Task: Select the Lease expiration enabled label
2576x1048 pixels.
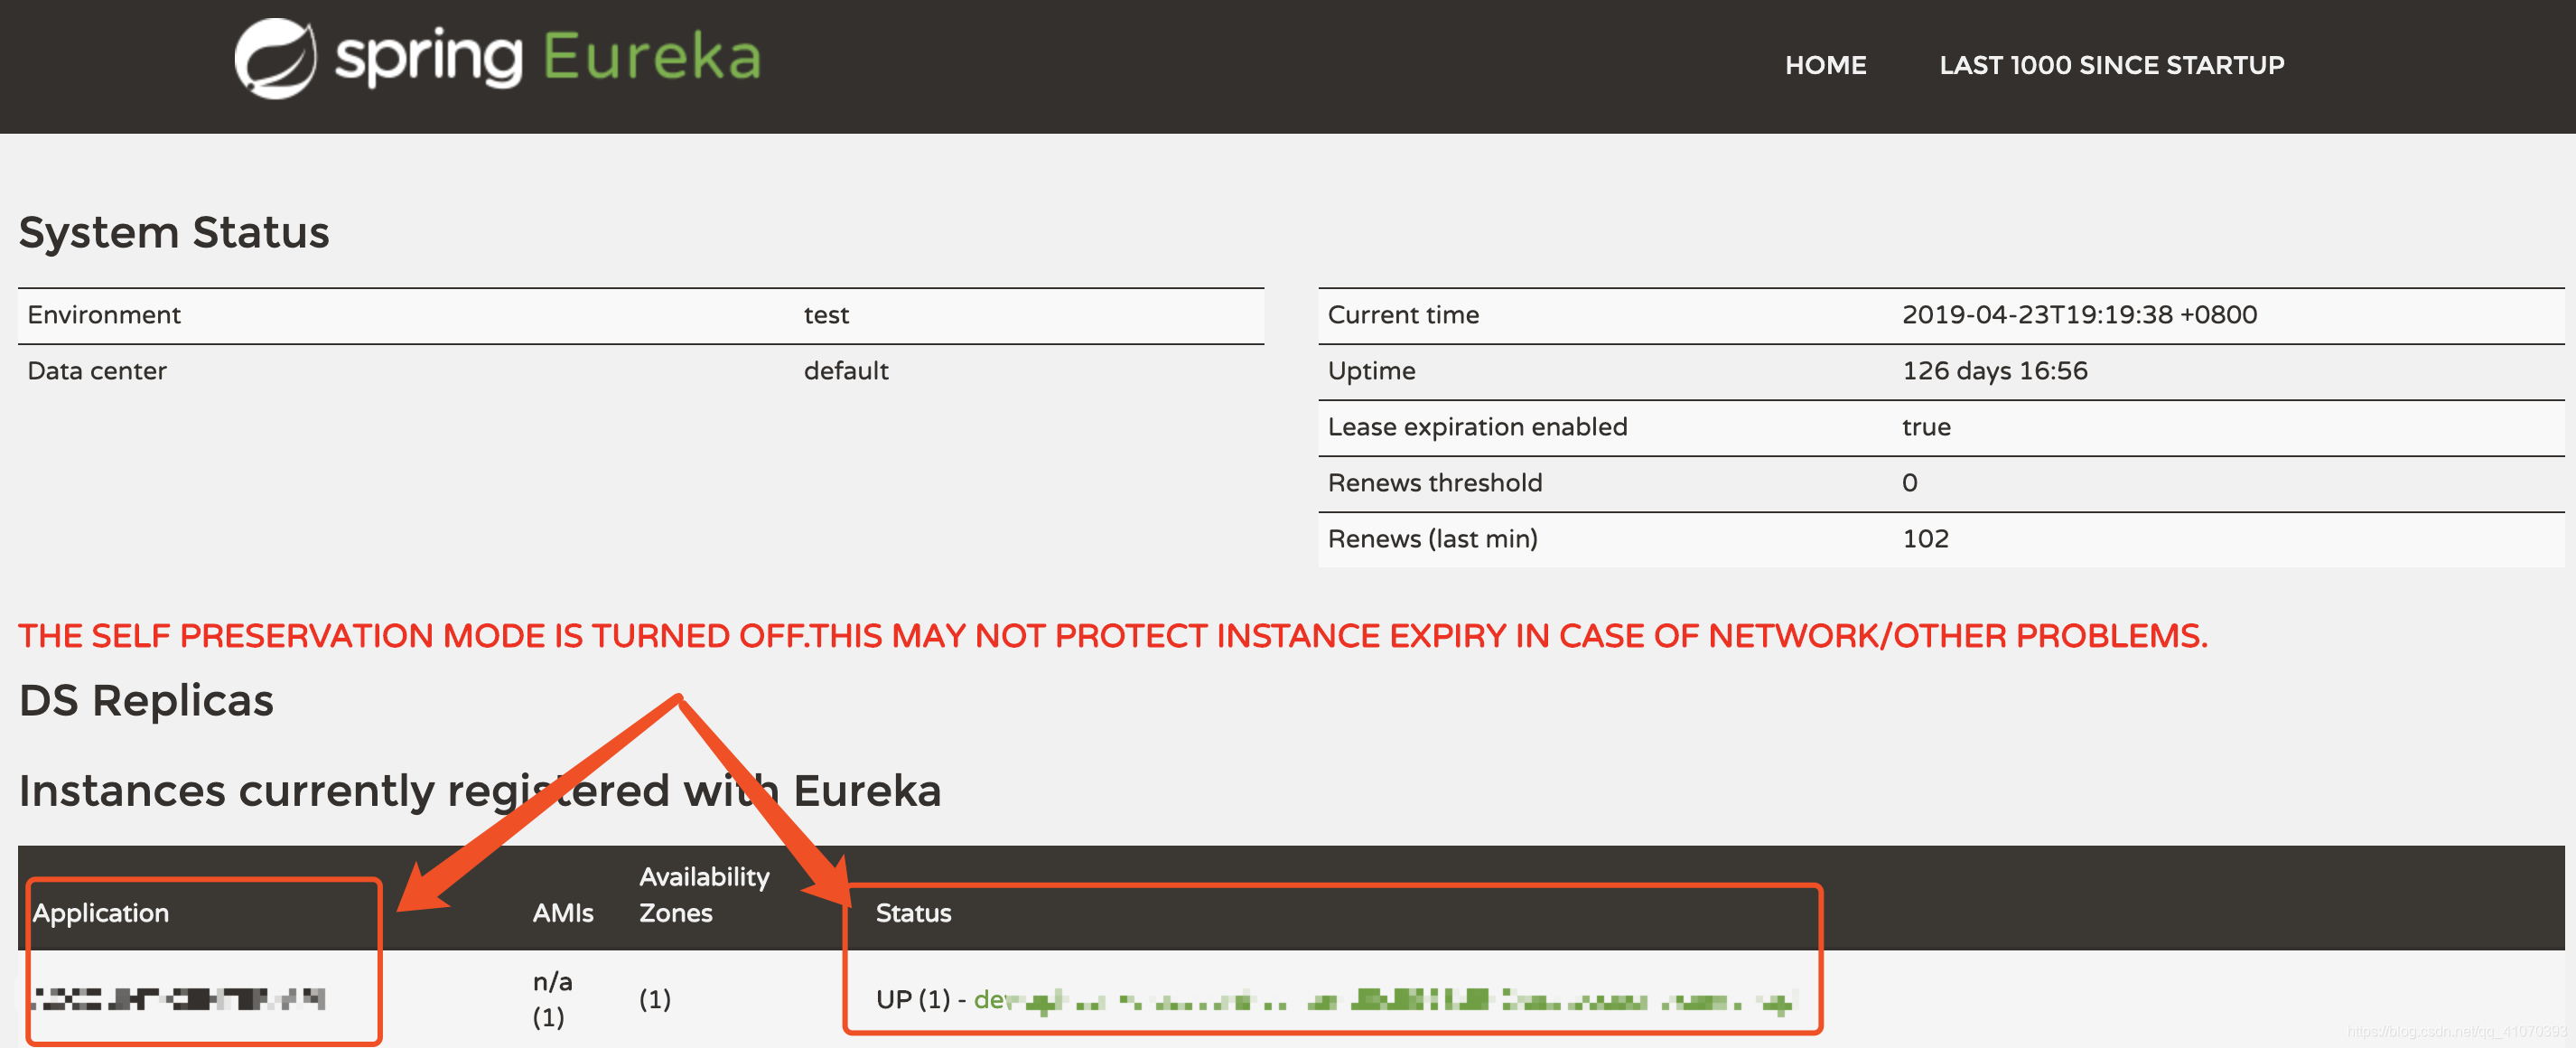Action: point(1477,427)
